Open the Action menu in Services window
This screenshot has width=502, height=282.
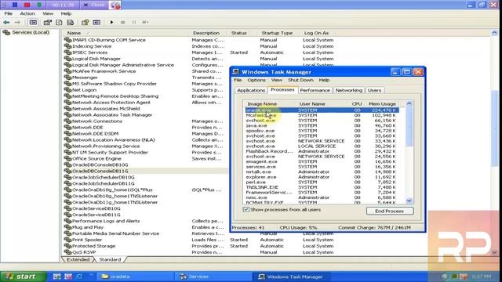(27, 13)
